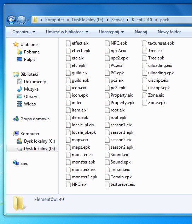
Task: Open the recent locations dropdown arrow
Action: pyautogui.click(x=28, y=20)
